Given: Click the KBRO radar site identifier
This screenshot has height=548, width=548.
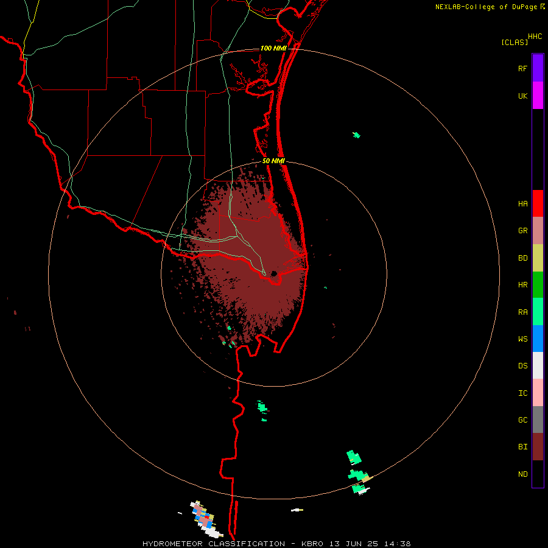Looking at the screenshot, I should click(x=312, y=544).
